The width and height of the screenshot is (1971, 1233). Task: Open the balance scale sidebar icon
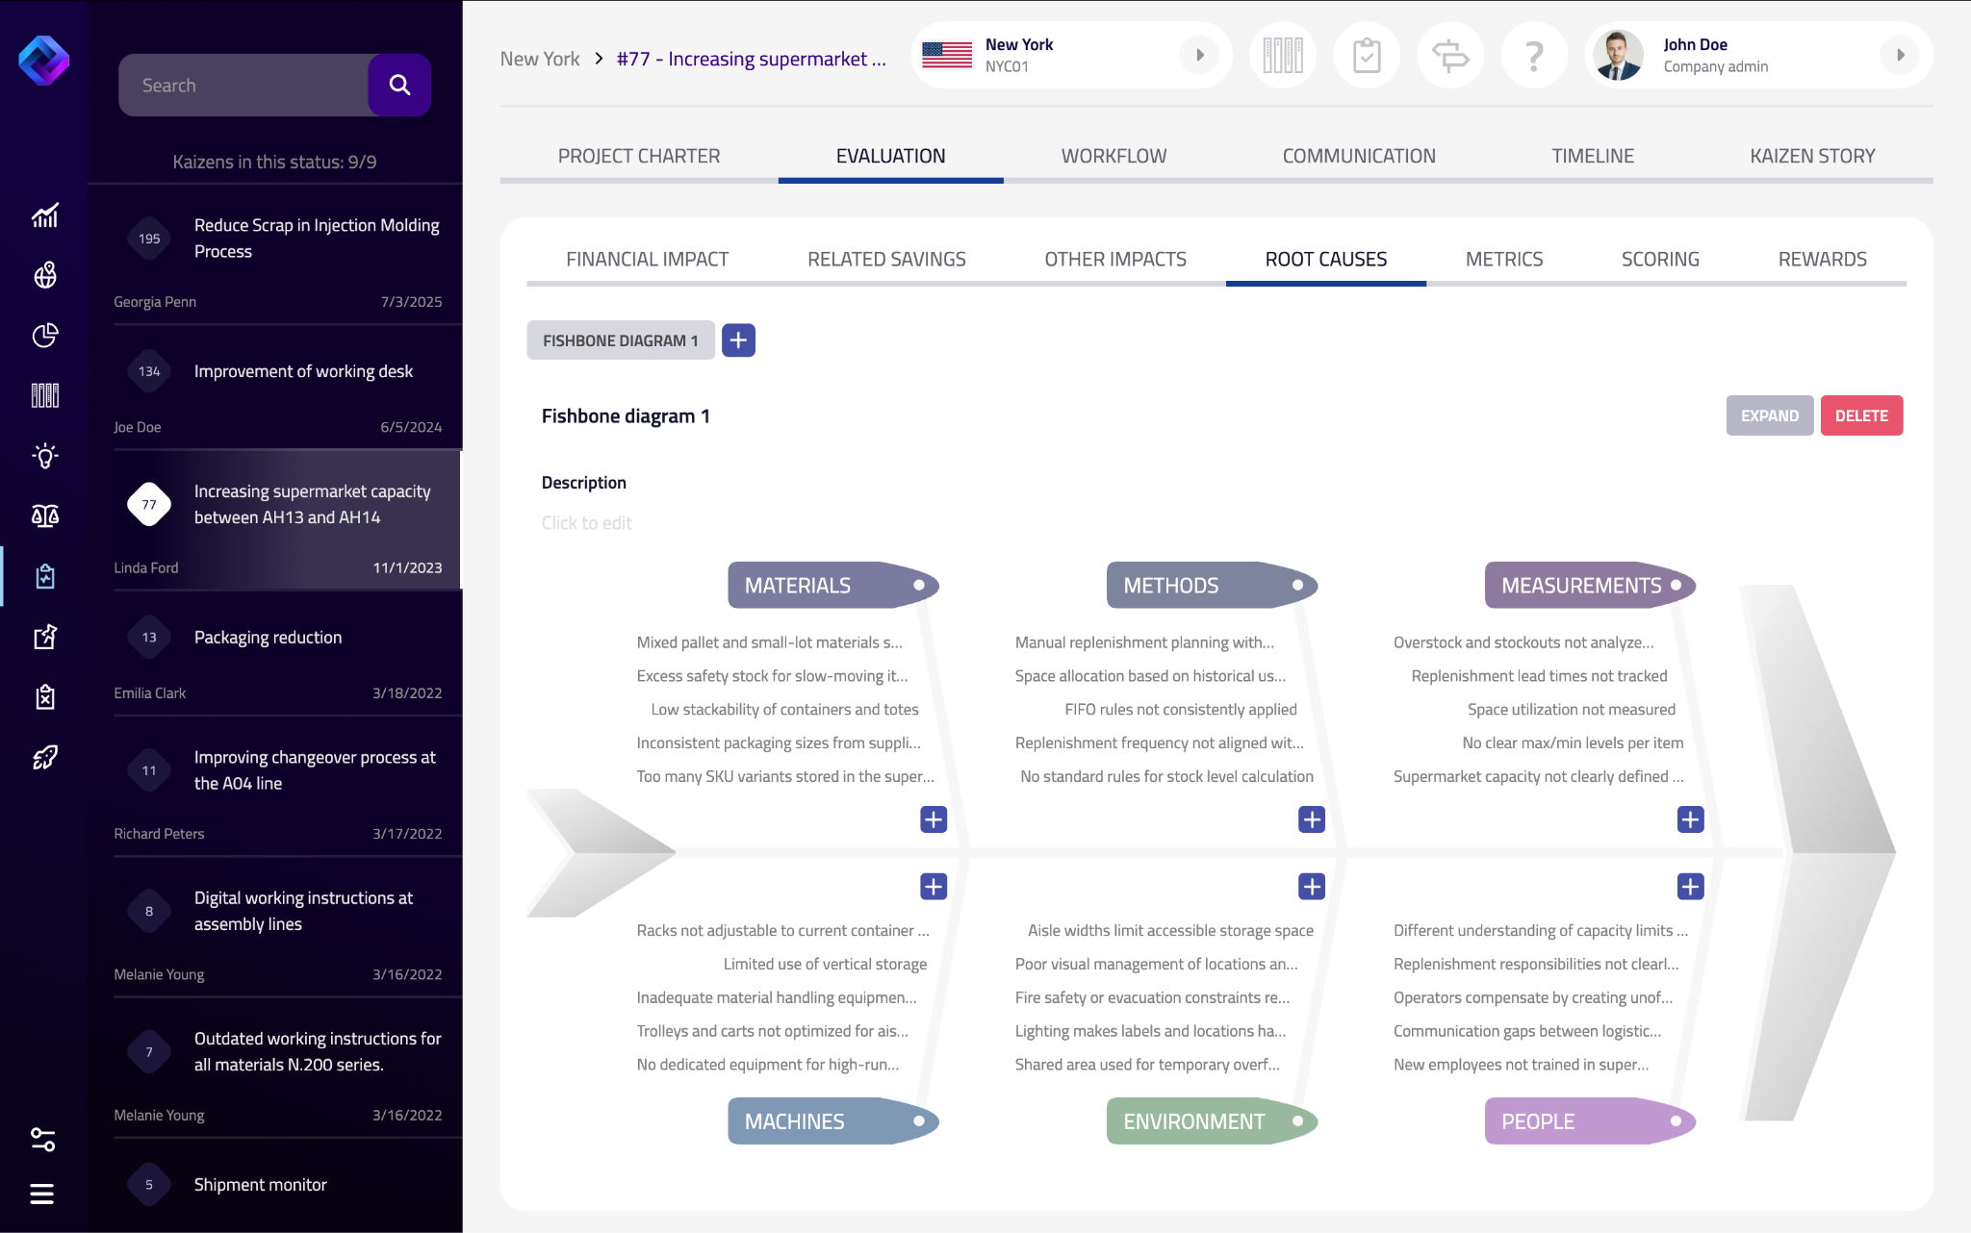44,516
